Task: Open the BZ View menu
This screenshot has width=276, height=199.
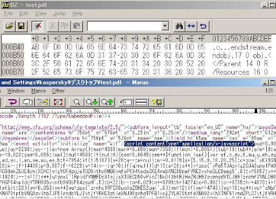Action: [40, 13]
